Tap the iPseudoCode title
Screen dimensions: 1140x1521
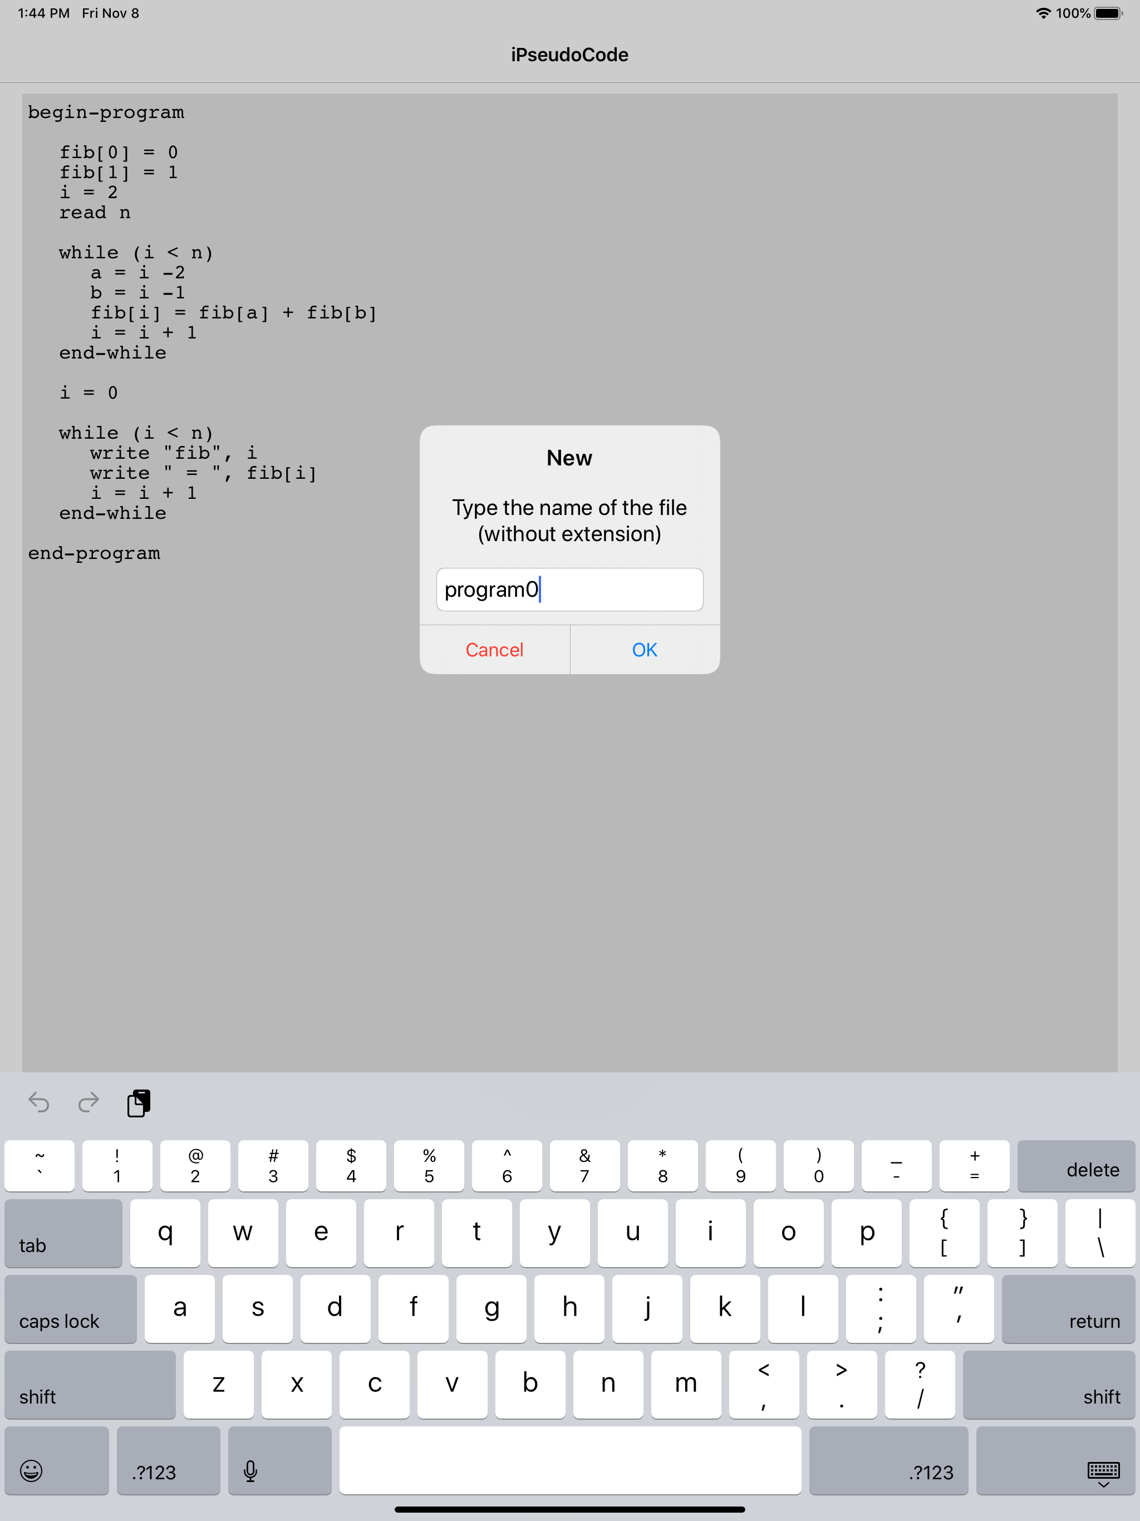[569, 55]
